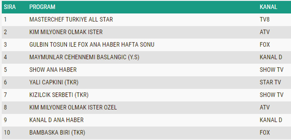Click KANAL D channel in row four
291x140 pixels.
(271, 57)
